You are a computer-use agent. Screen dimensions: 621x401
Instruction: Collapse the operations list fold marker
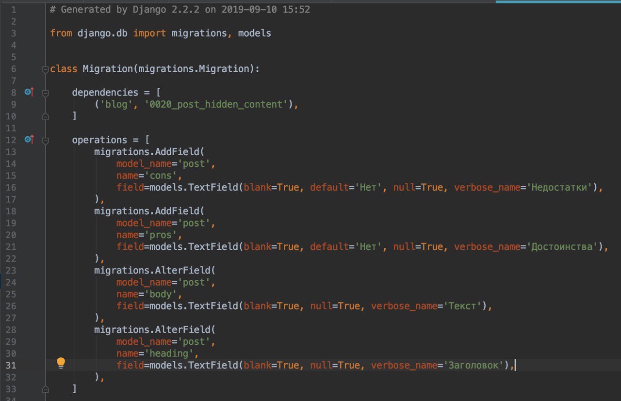click(x=45, y=140)
